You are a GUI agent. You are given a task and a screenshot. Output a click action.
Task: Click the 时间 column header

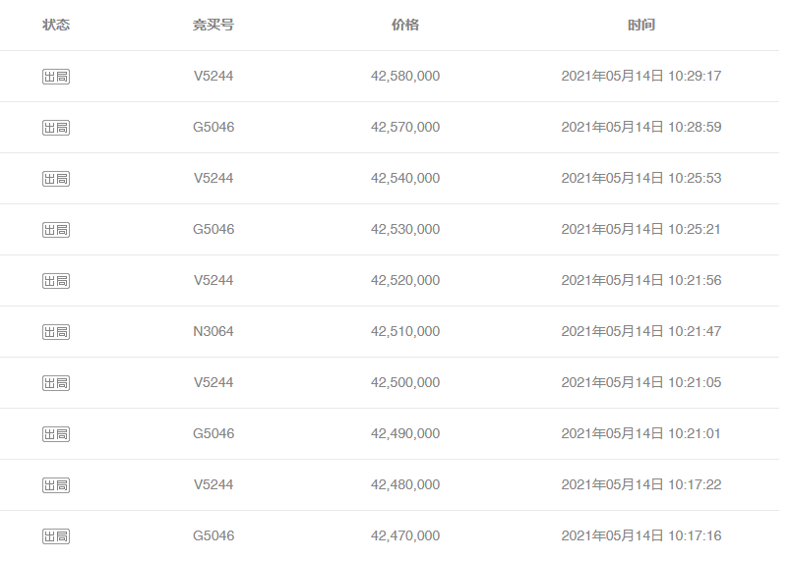tap(641, 25)
